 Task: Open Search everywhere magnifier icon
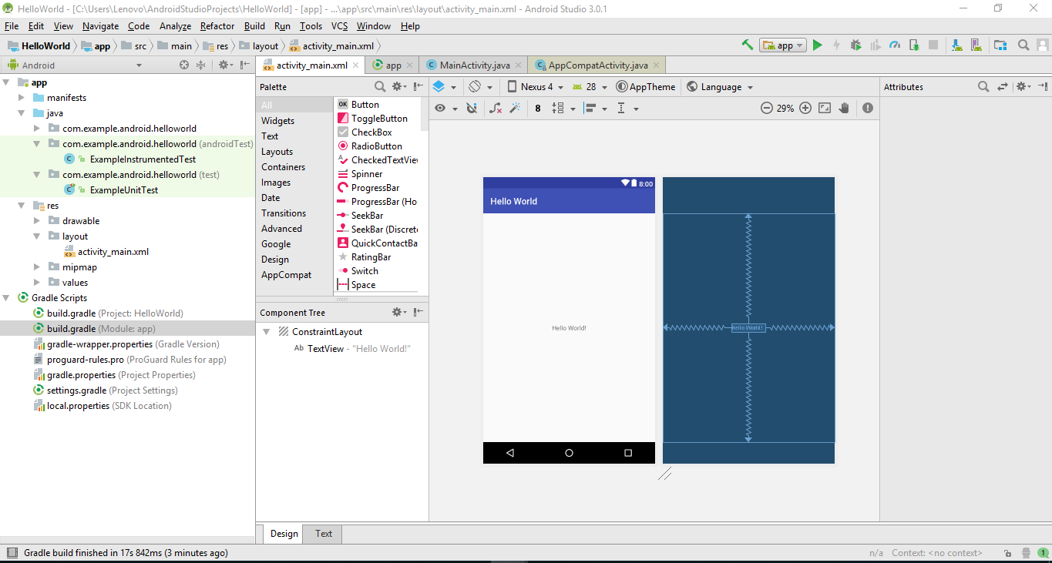[x=1023, y=45]
